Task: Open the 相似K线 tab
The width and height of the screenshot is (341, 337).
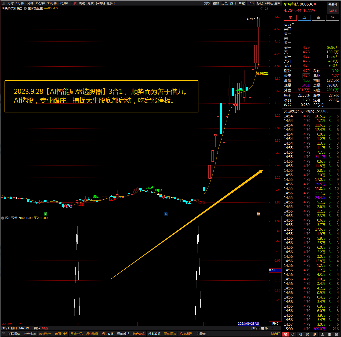Action: coord(108,334)
